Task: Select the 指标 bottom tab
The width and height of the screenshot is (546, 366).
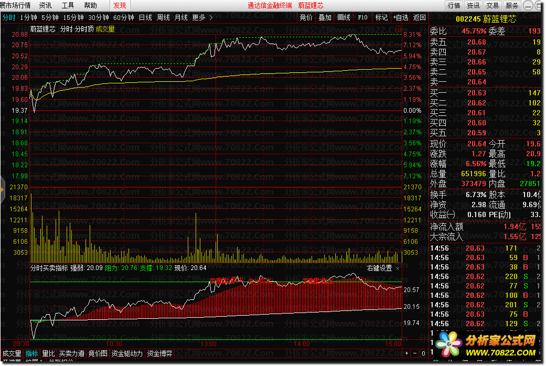Action: pyautogui.click(x=31, y=353)
